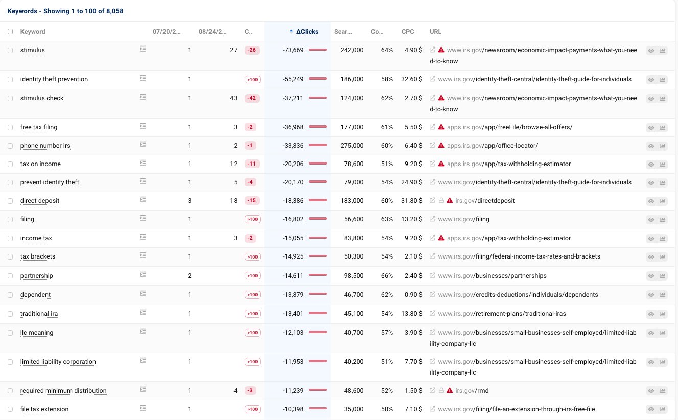The height and width of the screenshot is (420, 678).
Task: Sort by the 07/20 date column
Action: pos(167,32)
